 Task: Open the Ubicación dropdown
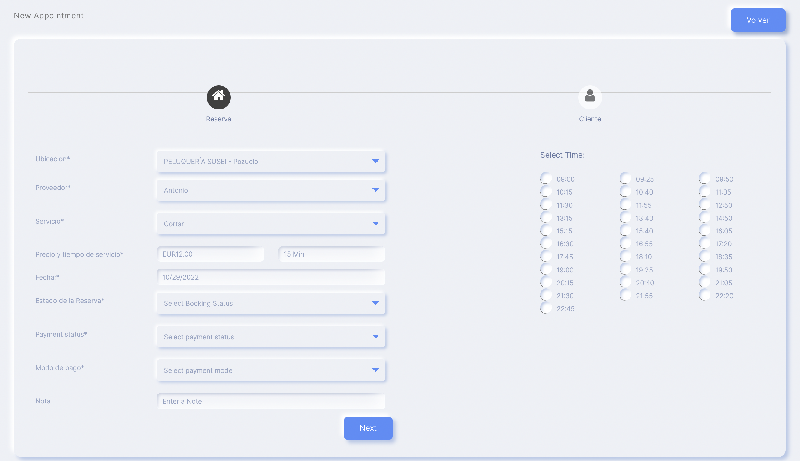click(x=271, y=162)
